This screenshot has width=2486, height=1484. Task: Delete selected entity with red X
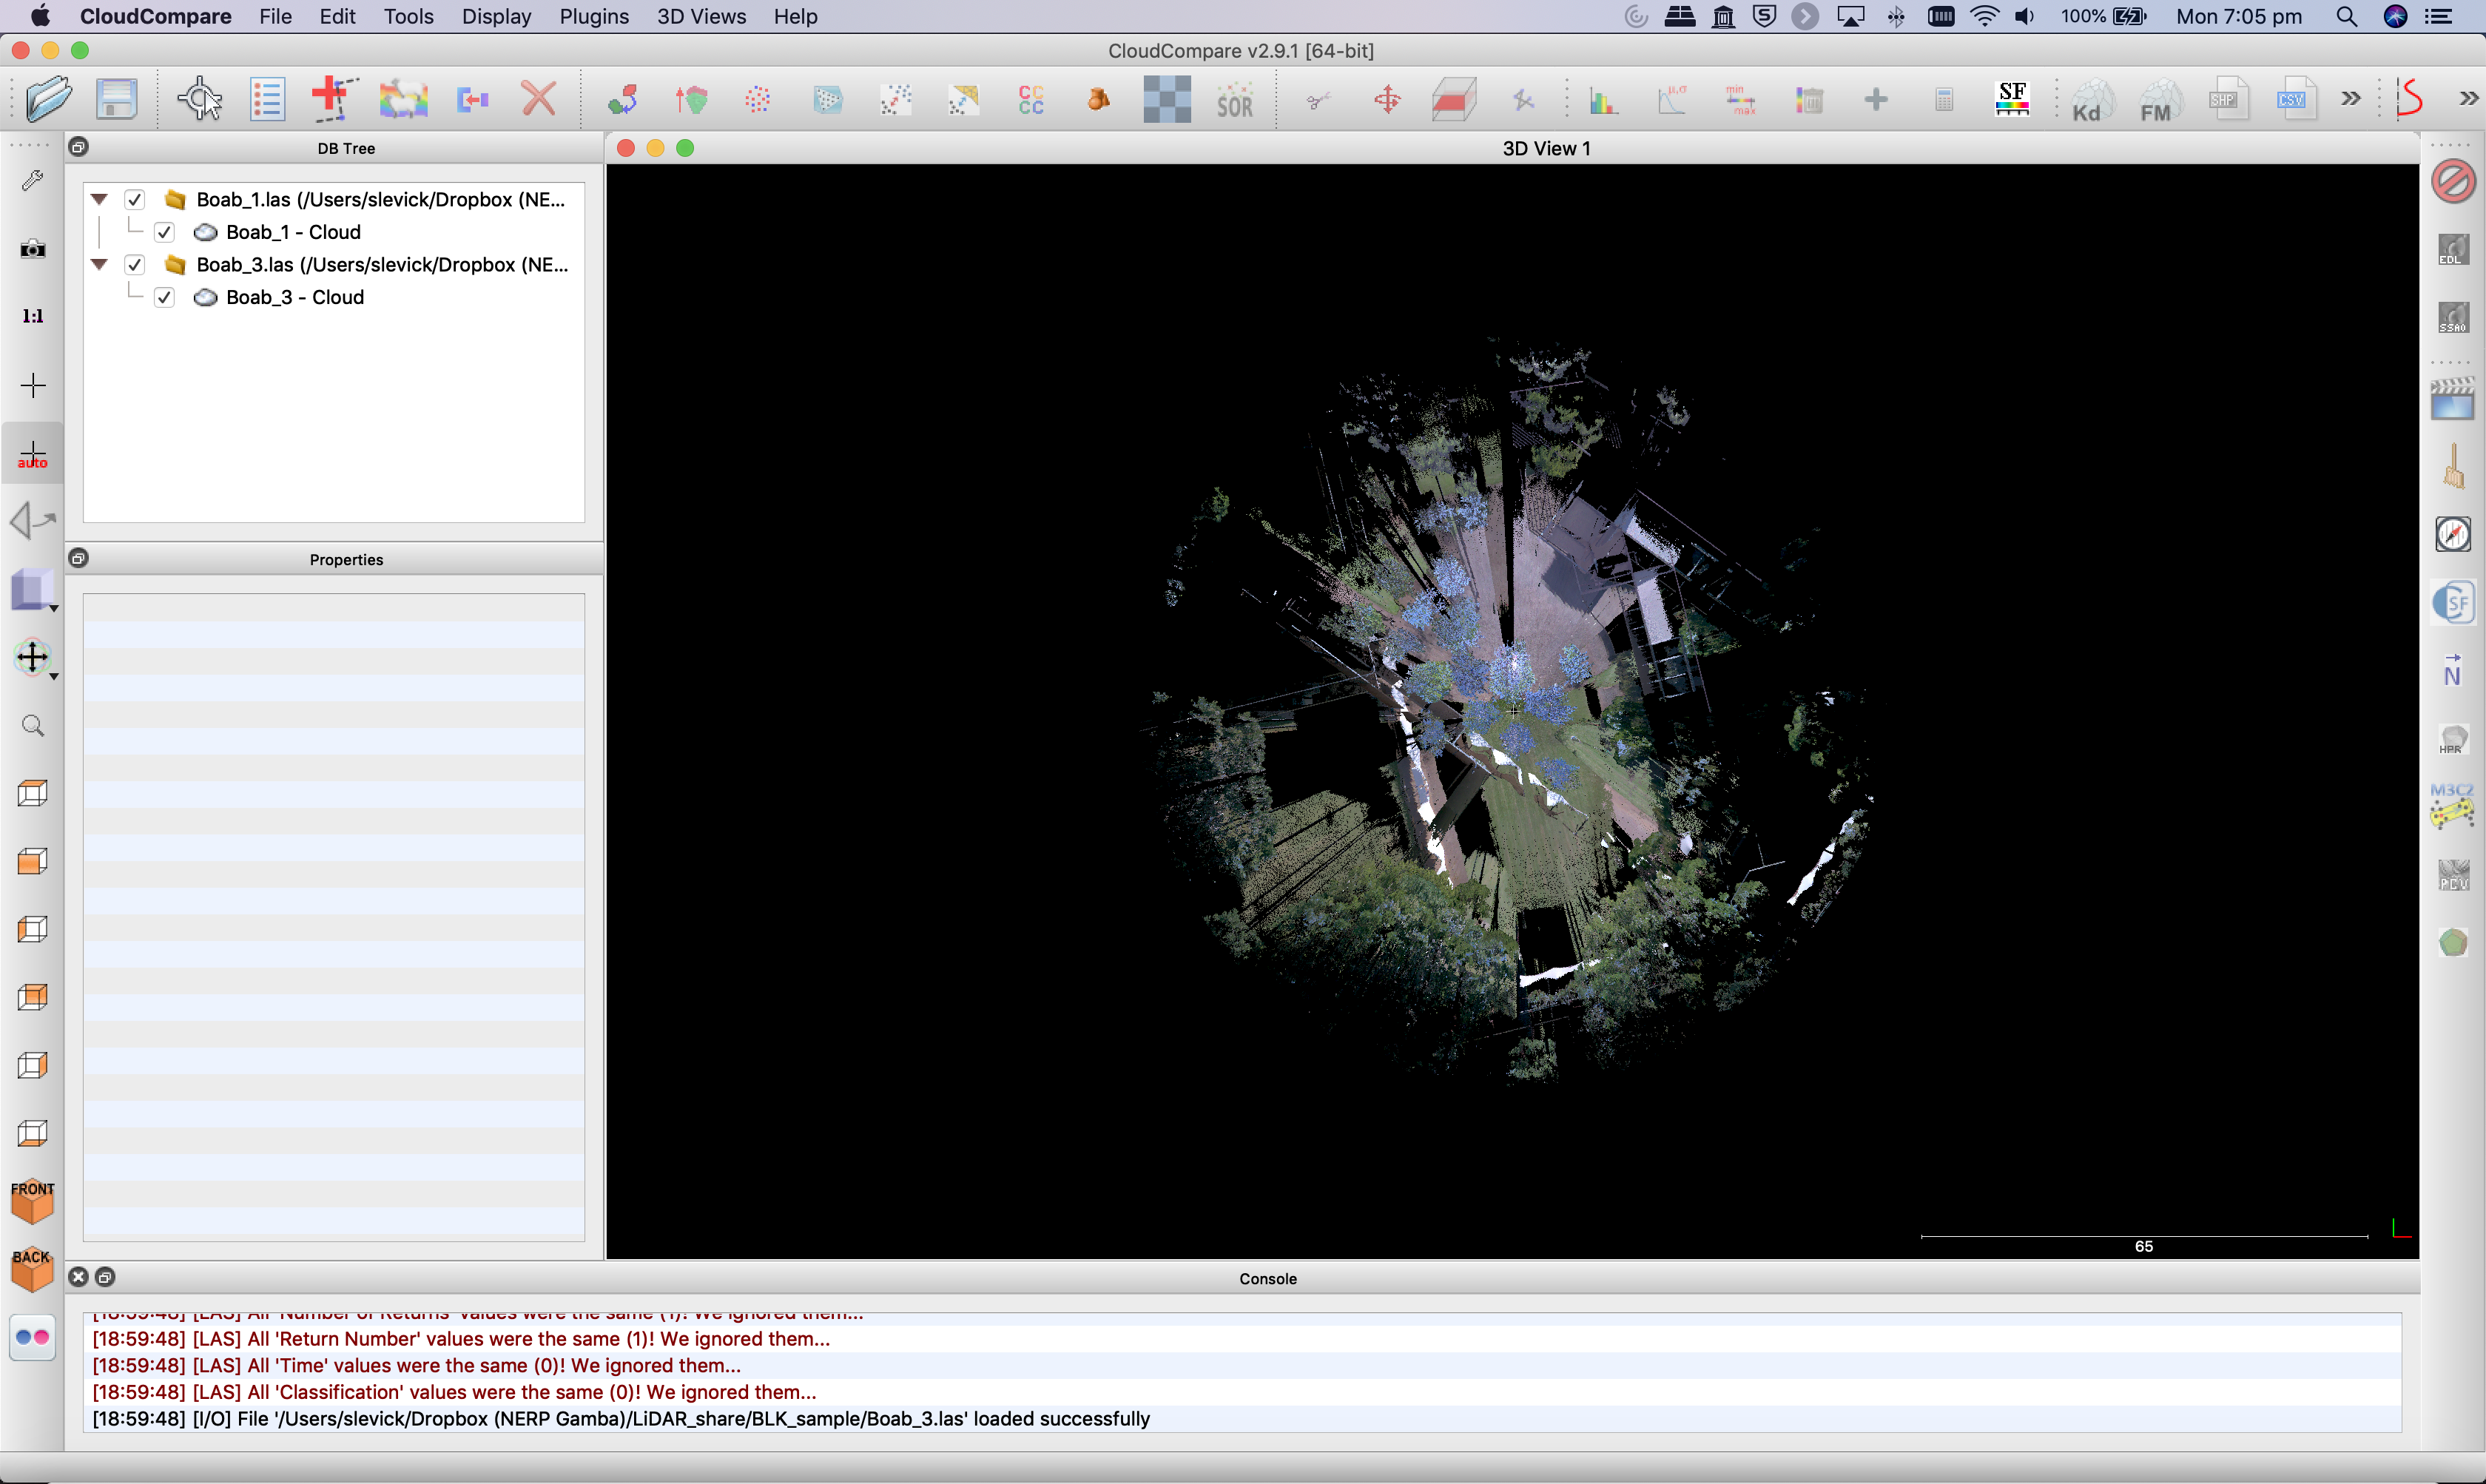[x=539, y=99]
